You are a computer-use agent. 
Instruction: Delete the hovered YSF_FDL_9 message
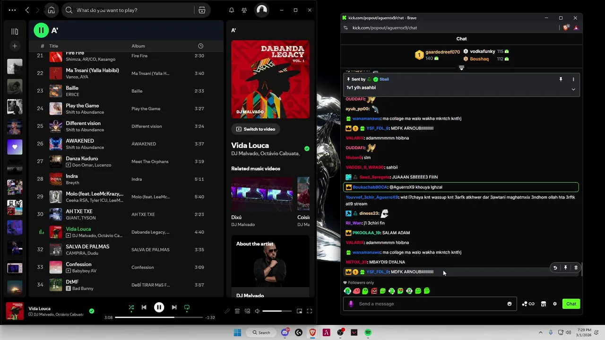point(576,268)
